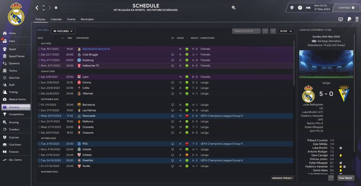Open the help question mark icon

300,8
